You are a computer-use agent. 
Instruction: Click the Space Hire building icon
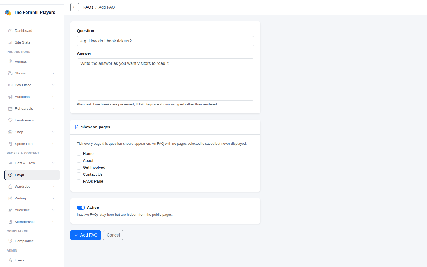point(10,144)
